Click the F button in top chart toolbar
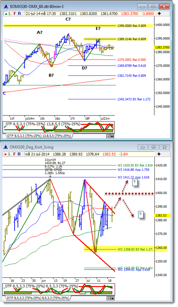Viewport: 178px width, 307px height. (15, 13)
